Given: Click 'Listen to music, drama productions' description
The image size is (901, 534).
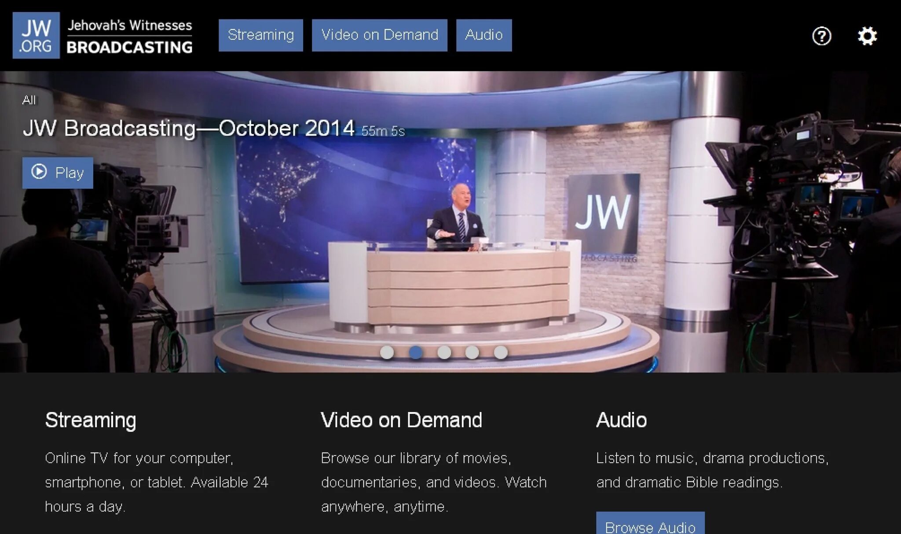Looking at the screenshot, I should [x=712, y=470].
